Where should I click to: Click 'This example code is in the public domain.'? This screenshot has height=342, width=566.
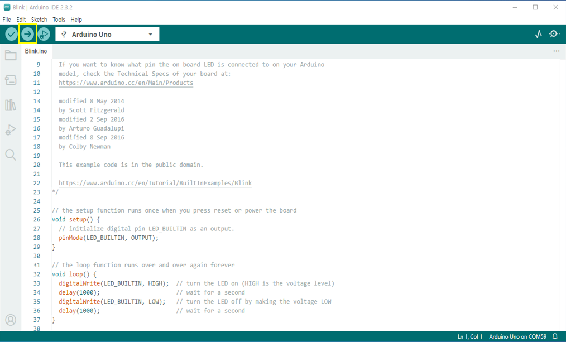pos(131,165)
